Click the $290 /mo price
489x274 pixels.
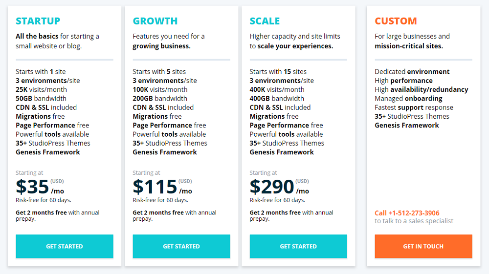(x=279, y=187)
